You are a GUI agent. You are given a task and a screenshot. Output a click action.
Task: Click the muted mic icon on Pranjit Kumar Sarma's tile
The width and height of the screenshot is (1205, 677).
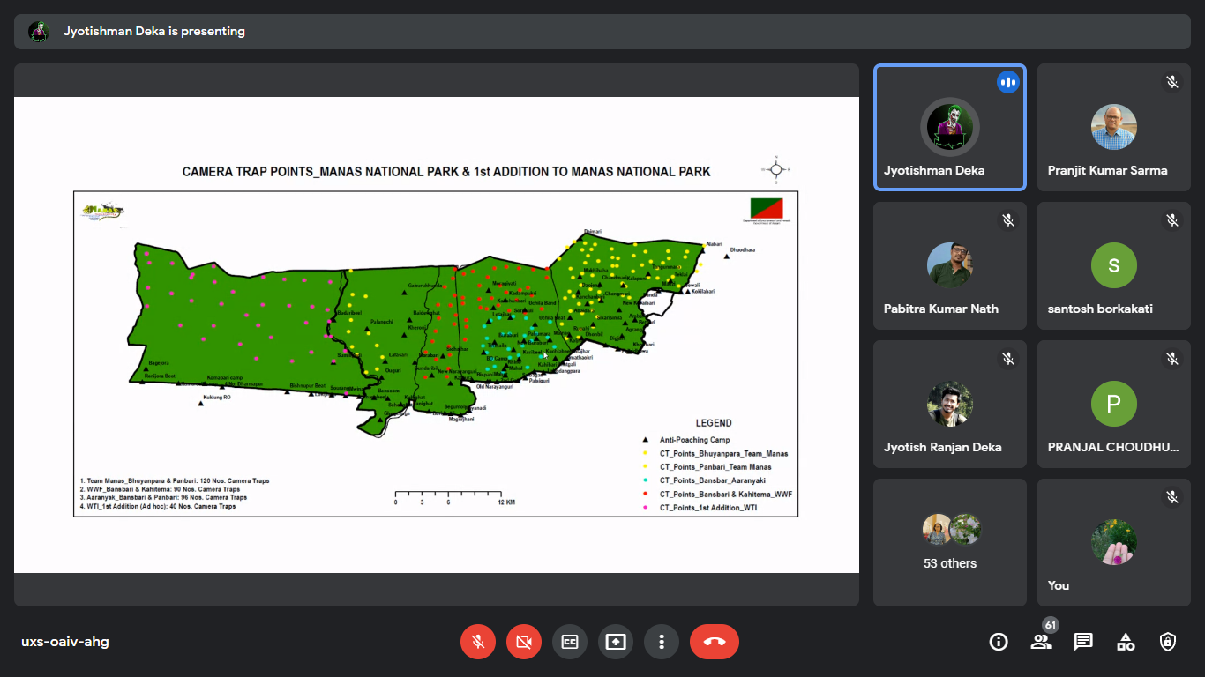1172,82
